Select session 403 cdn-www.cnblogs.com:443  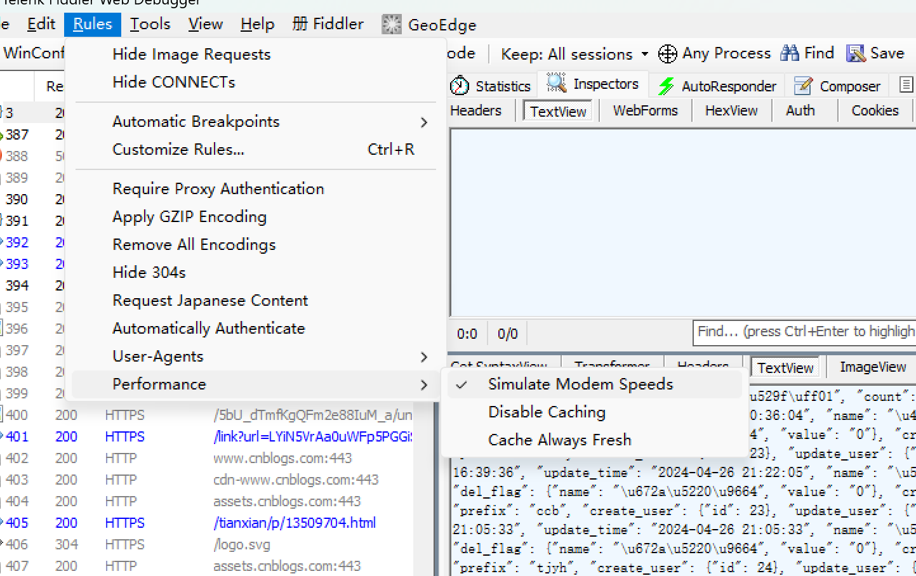[208, 480]
